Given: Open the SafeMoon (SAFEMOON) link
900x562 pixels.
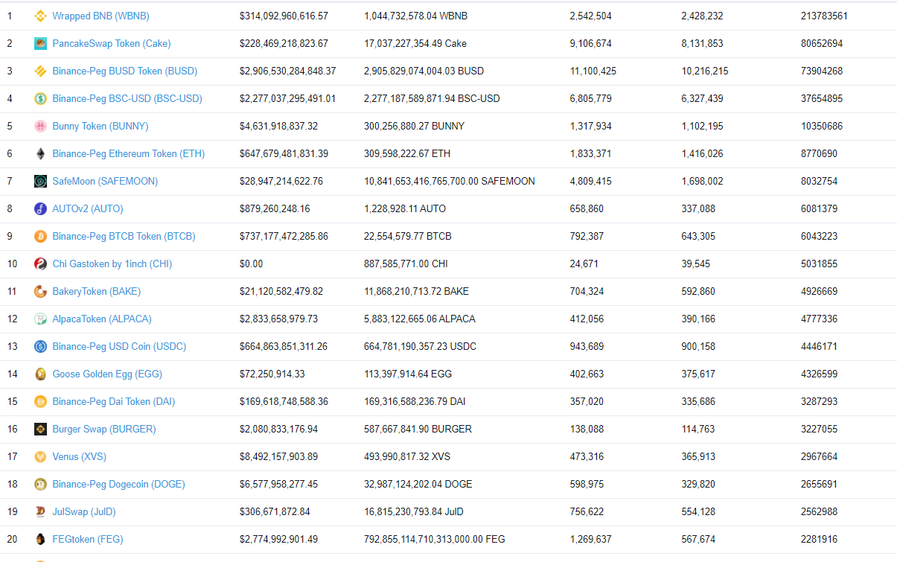Looking at the screenshot, I should [x=105, y=181].
